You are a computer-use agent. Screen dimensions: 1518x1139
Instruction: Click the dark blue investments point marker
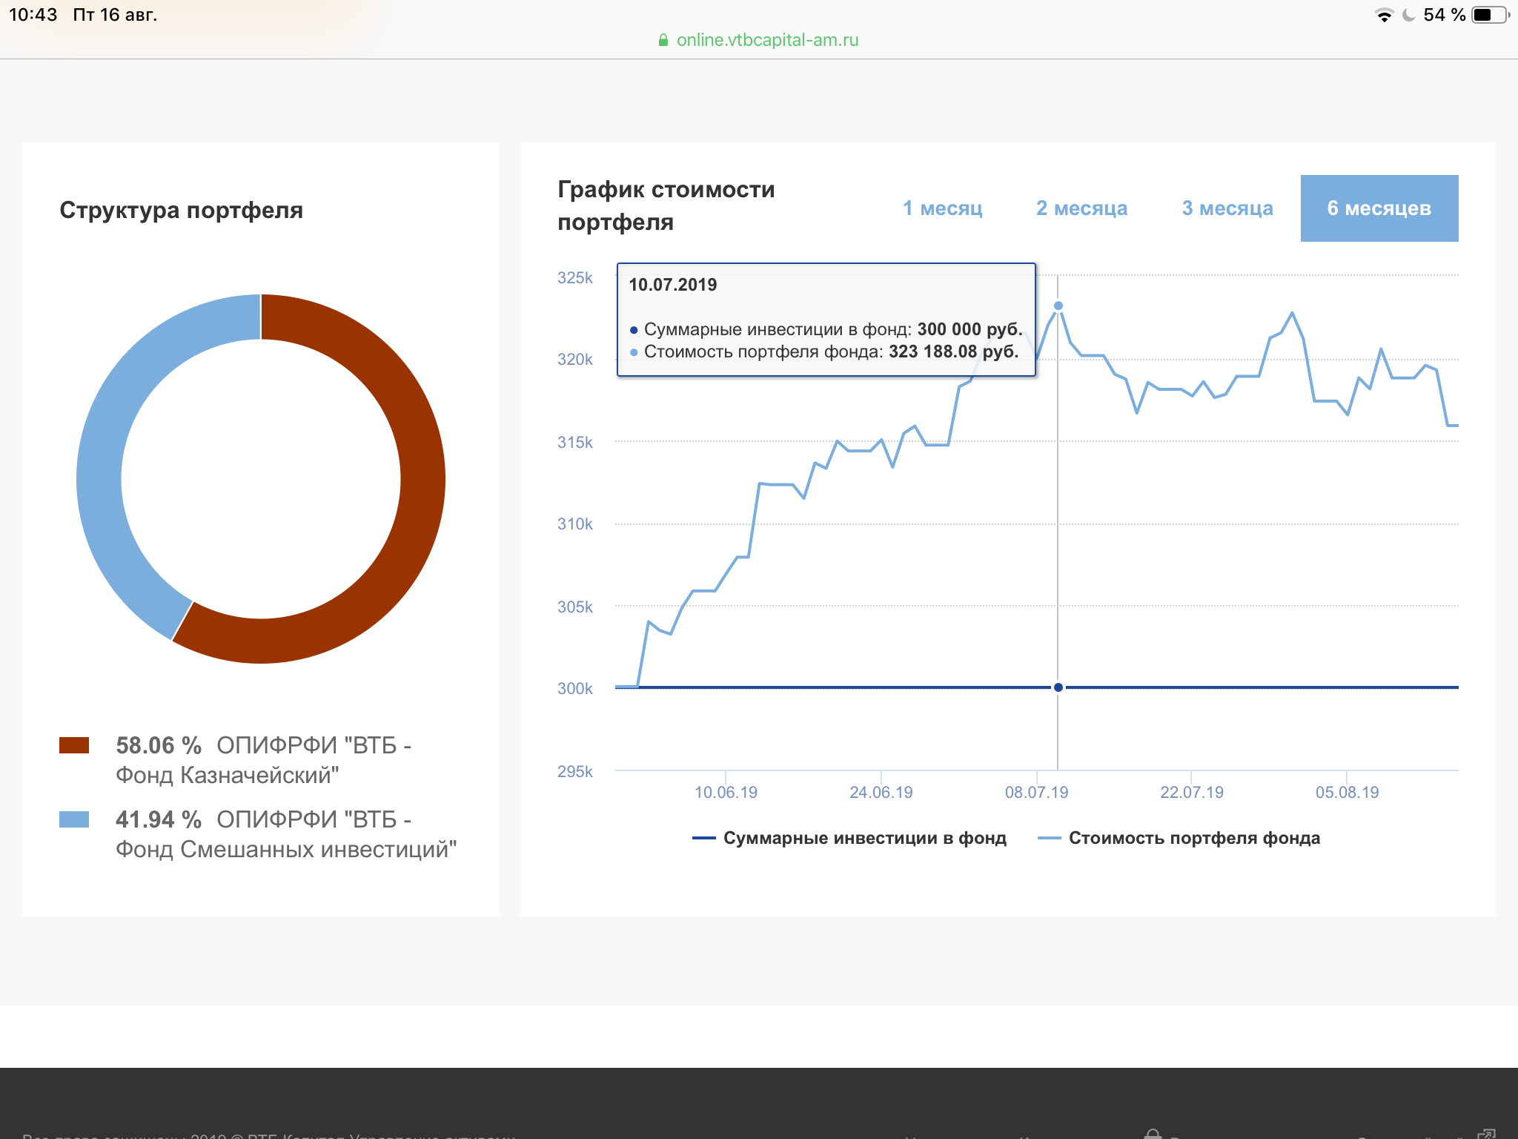[1058, 687]
